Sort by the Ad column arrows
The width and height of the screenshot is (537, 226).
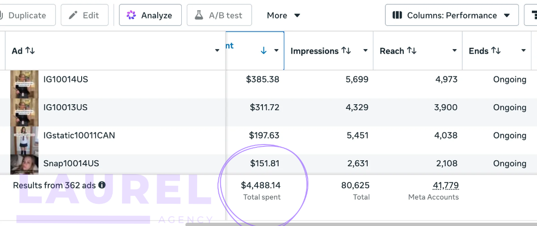(30, 51)
